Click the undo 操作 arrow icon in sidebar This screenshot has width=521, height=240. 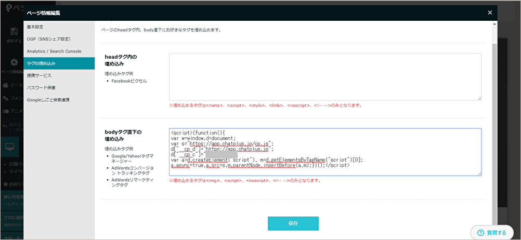[x=5, y=126]
